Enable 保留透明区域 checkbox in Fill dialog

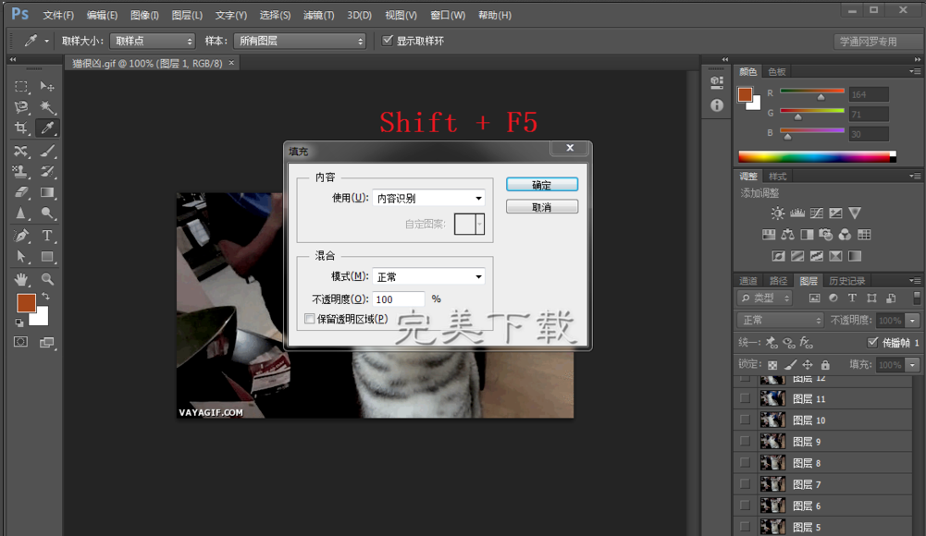click(x=310, y=319)
